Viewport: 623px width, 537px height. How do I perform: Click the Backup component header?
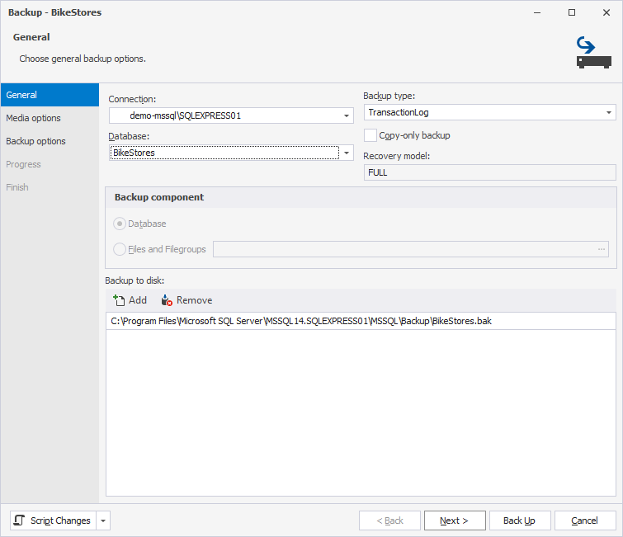[159, 197]
